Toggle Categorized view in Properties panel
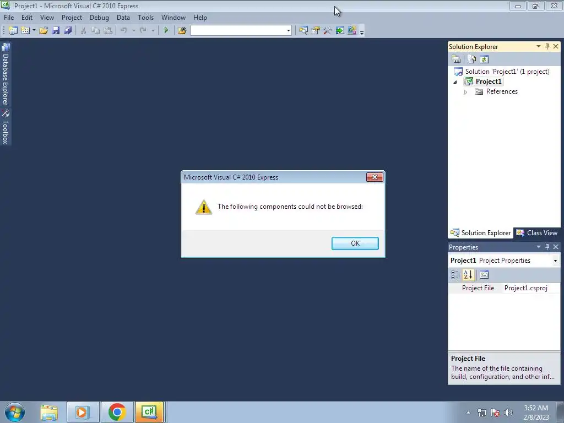564x423 pixels. 455,275
